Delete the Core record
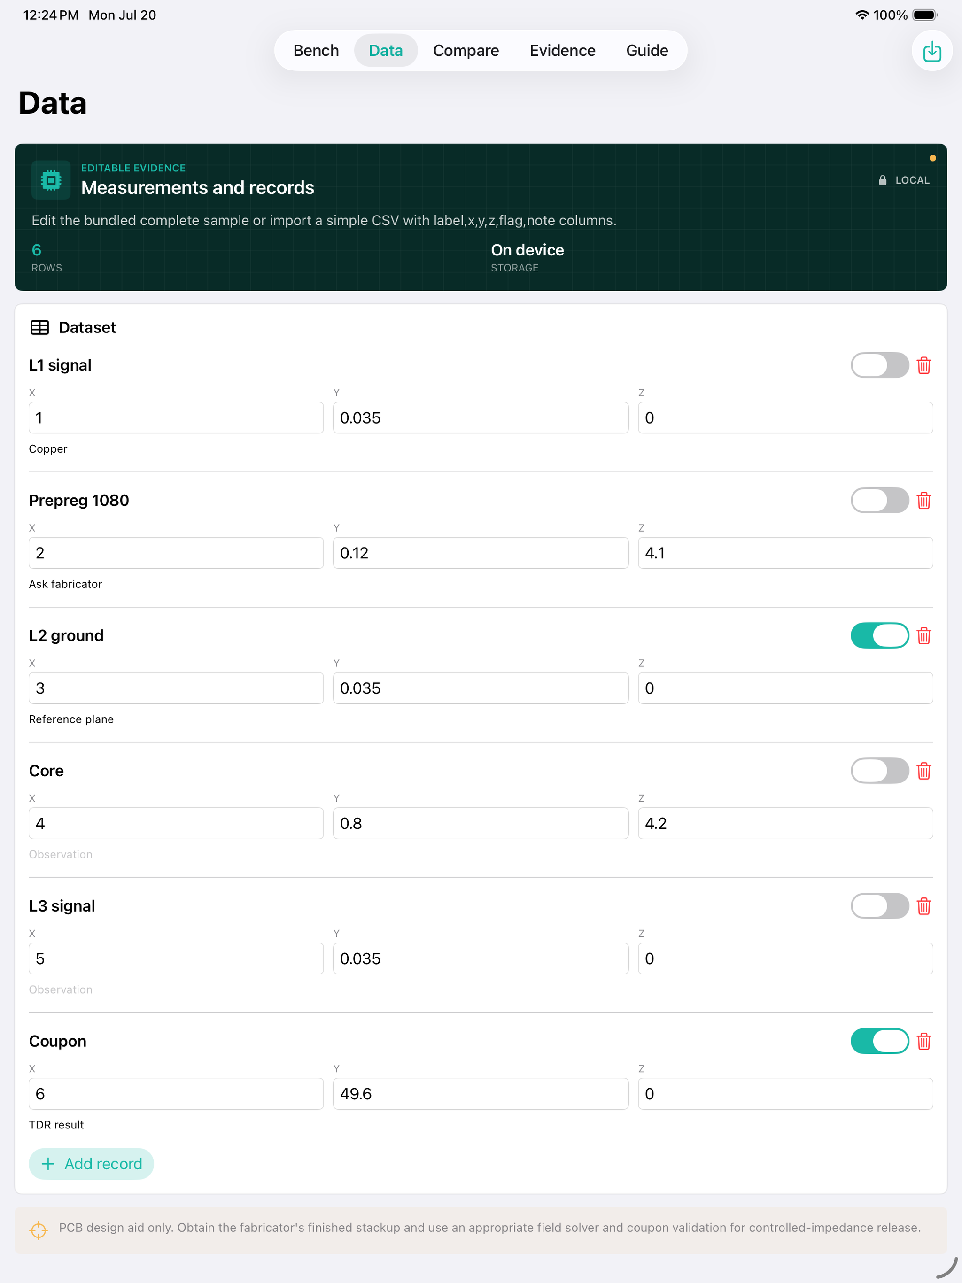962x1283 pixels. [923, 771]
